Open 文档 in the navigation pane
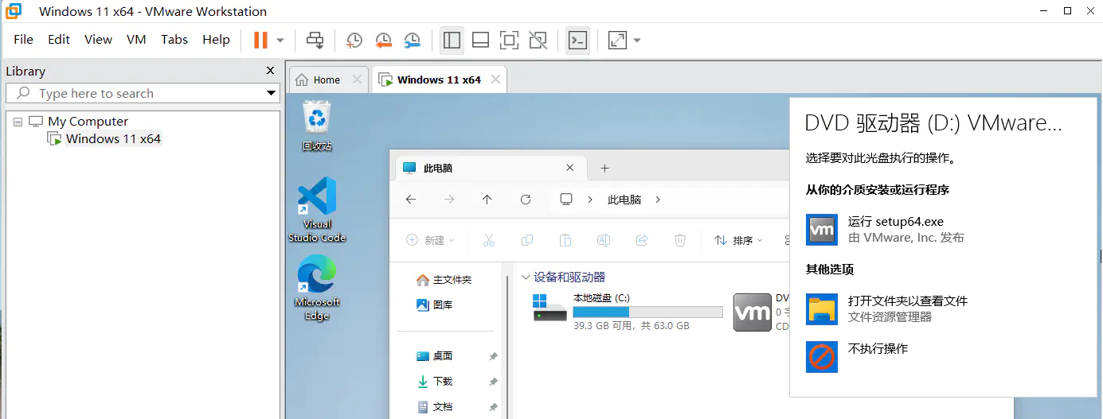 (x=436, y=406)
